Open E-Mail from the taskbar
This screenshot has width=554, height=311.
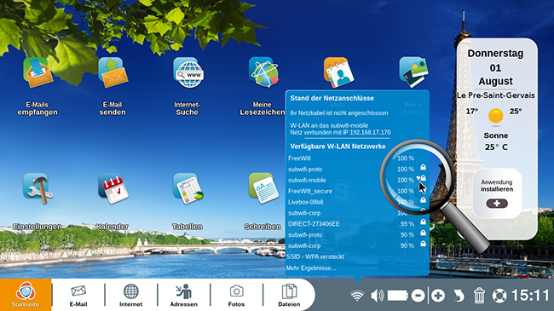pyautogui.click(x=78, y=295)
